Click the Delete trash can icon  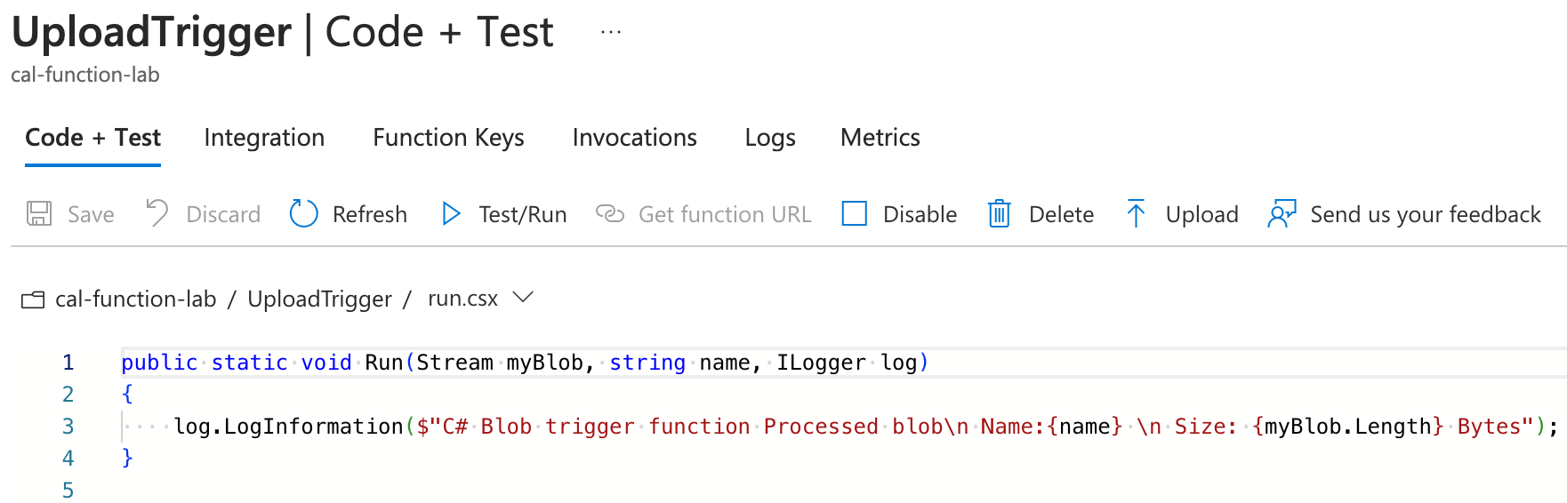click(999, 213)
